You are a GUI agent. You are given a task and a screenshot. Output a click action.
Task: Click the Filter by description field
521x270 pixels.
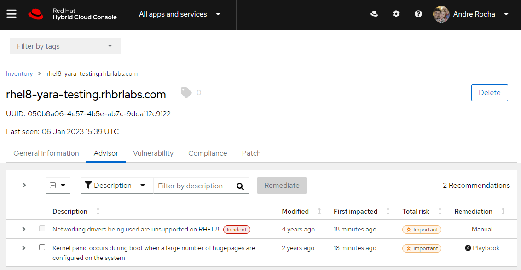pos(193,186)
